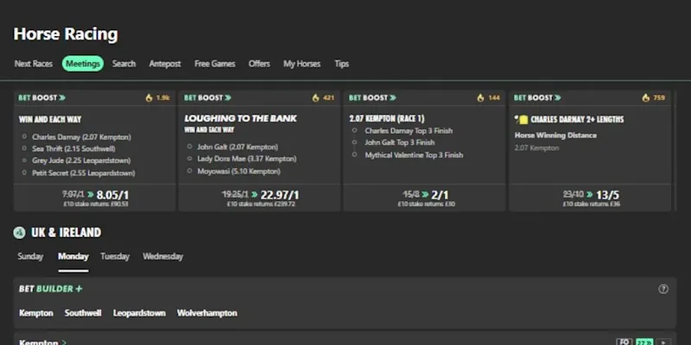691x345 pixels.
Task: View Wednesday's meetings
Action: pyautogui.click(x=162, y=256)
